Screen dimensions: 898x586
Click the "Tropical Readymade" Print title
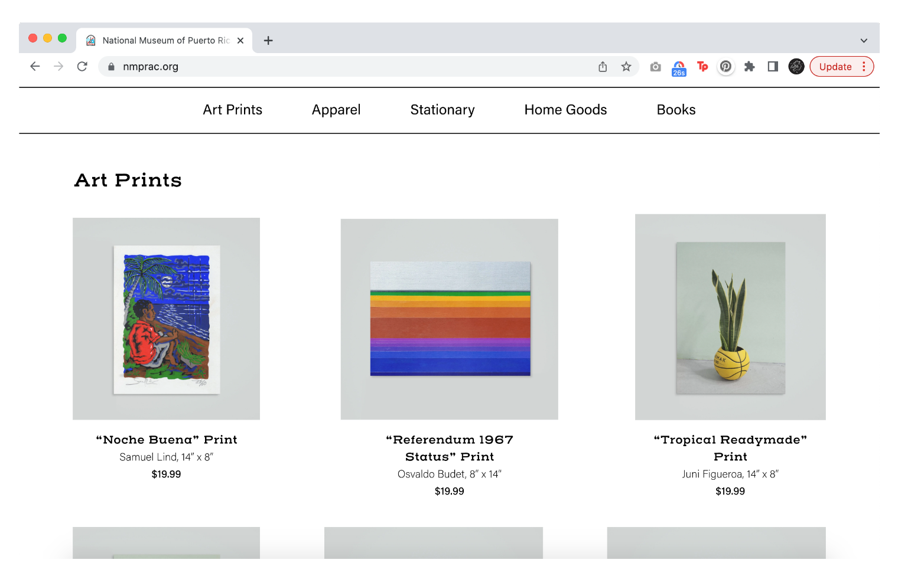tap(730, 448)
